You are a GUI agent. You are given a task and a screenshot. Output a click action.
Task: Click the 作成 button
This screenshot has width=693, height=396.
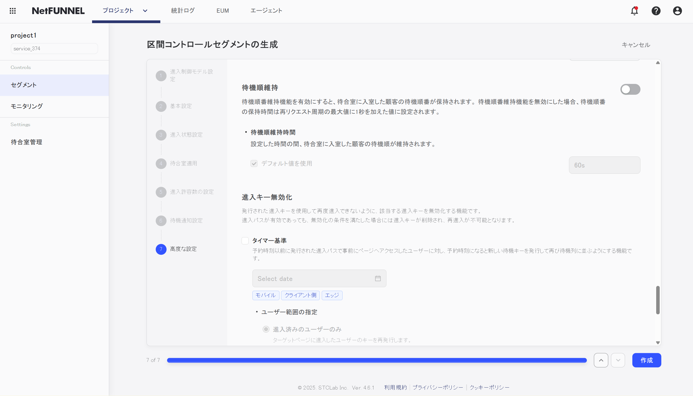pyautogui.click(x=647, y=360)
